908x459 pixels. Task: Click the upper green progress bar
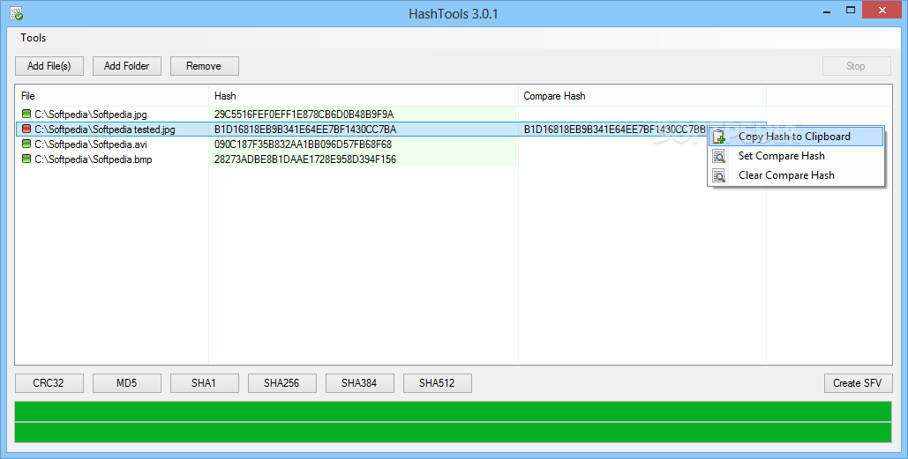453,411
